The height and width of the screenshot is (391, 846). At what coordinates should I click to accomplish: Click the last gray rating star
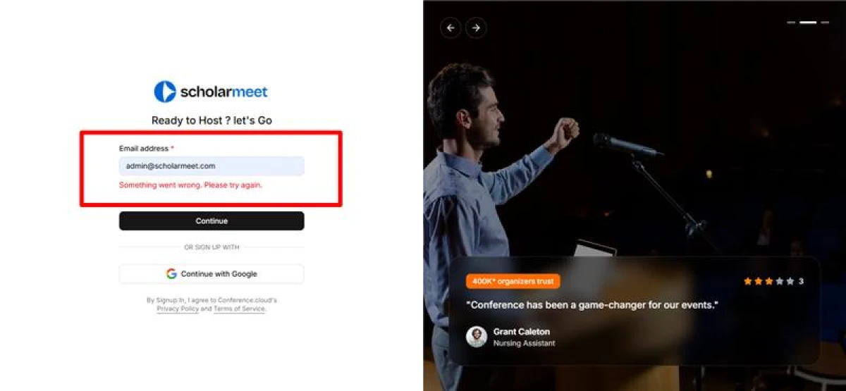point(790,281)
